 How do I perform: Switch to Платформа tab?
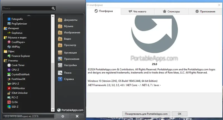coord(104,11)
